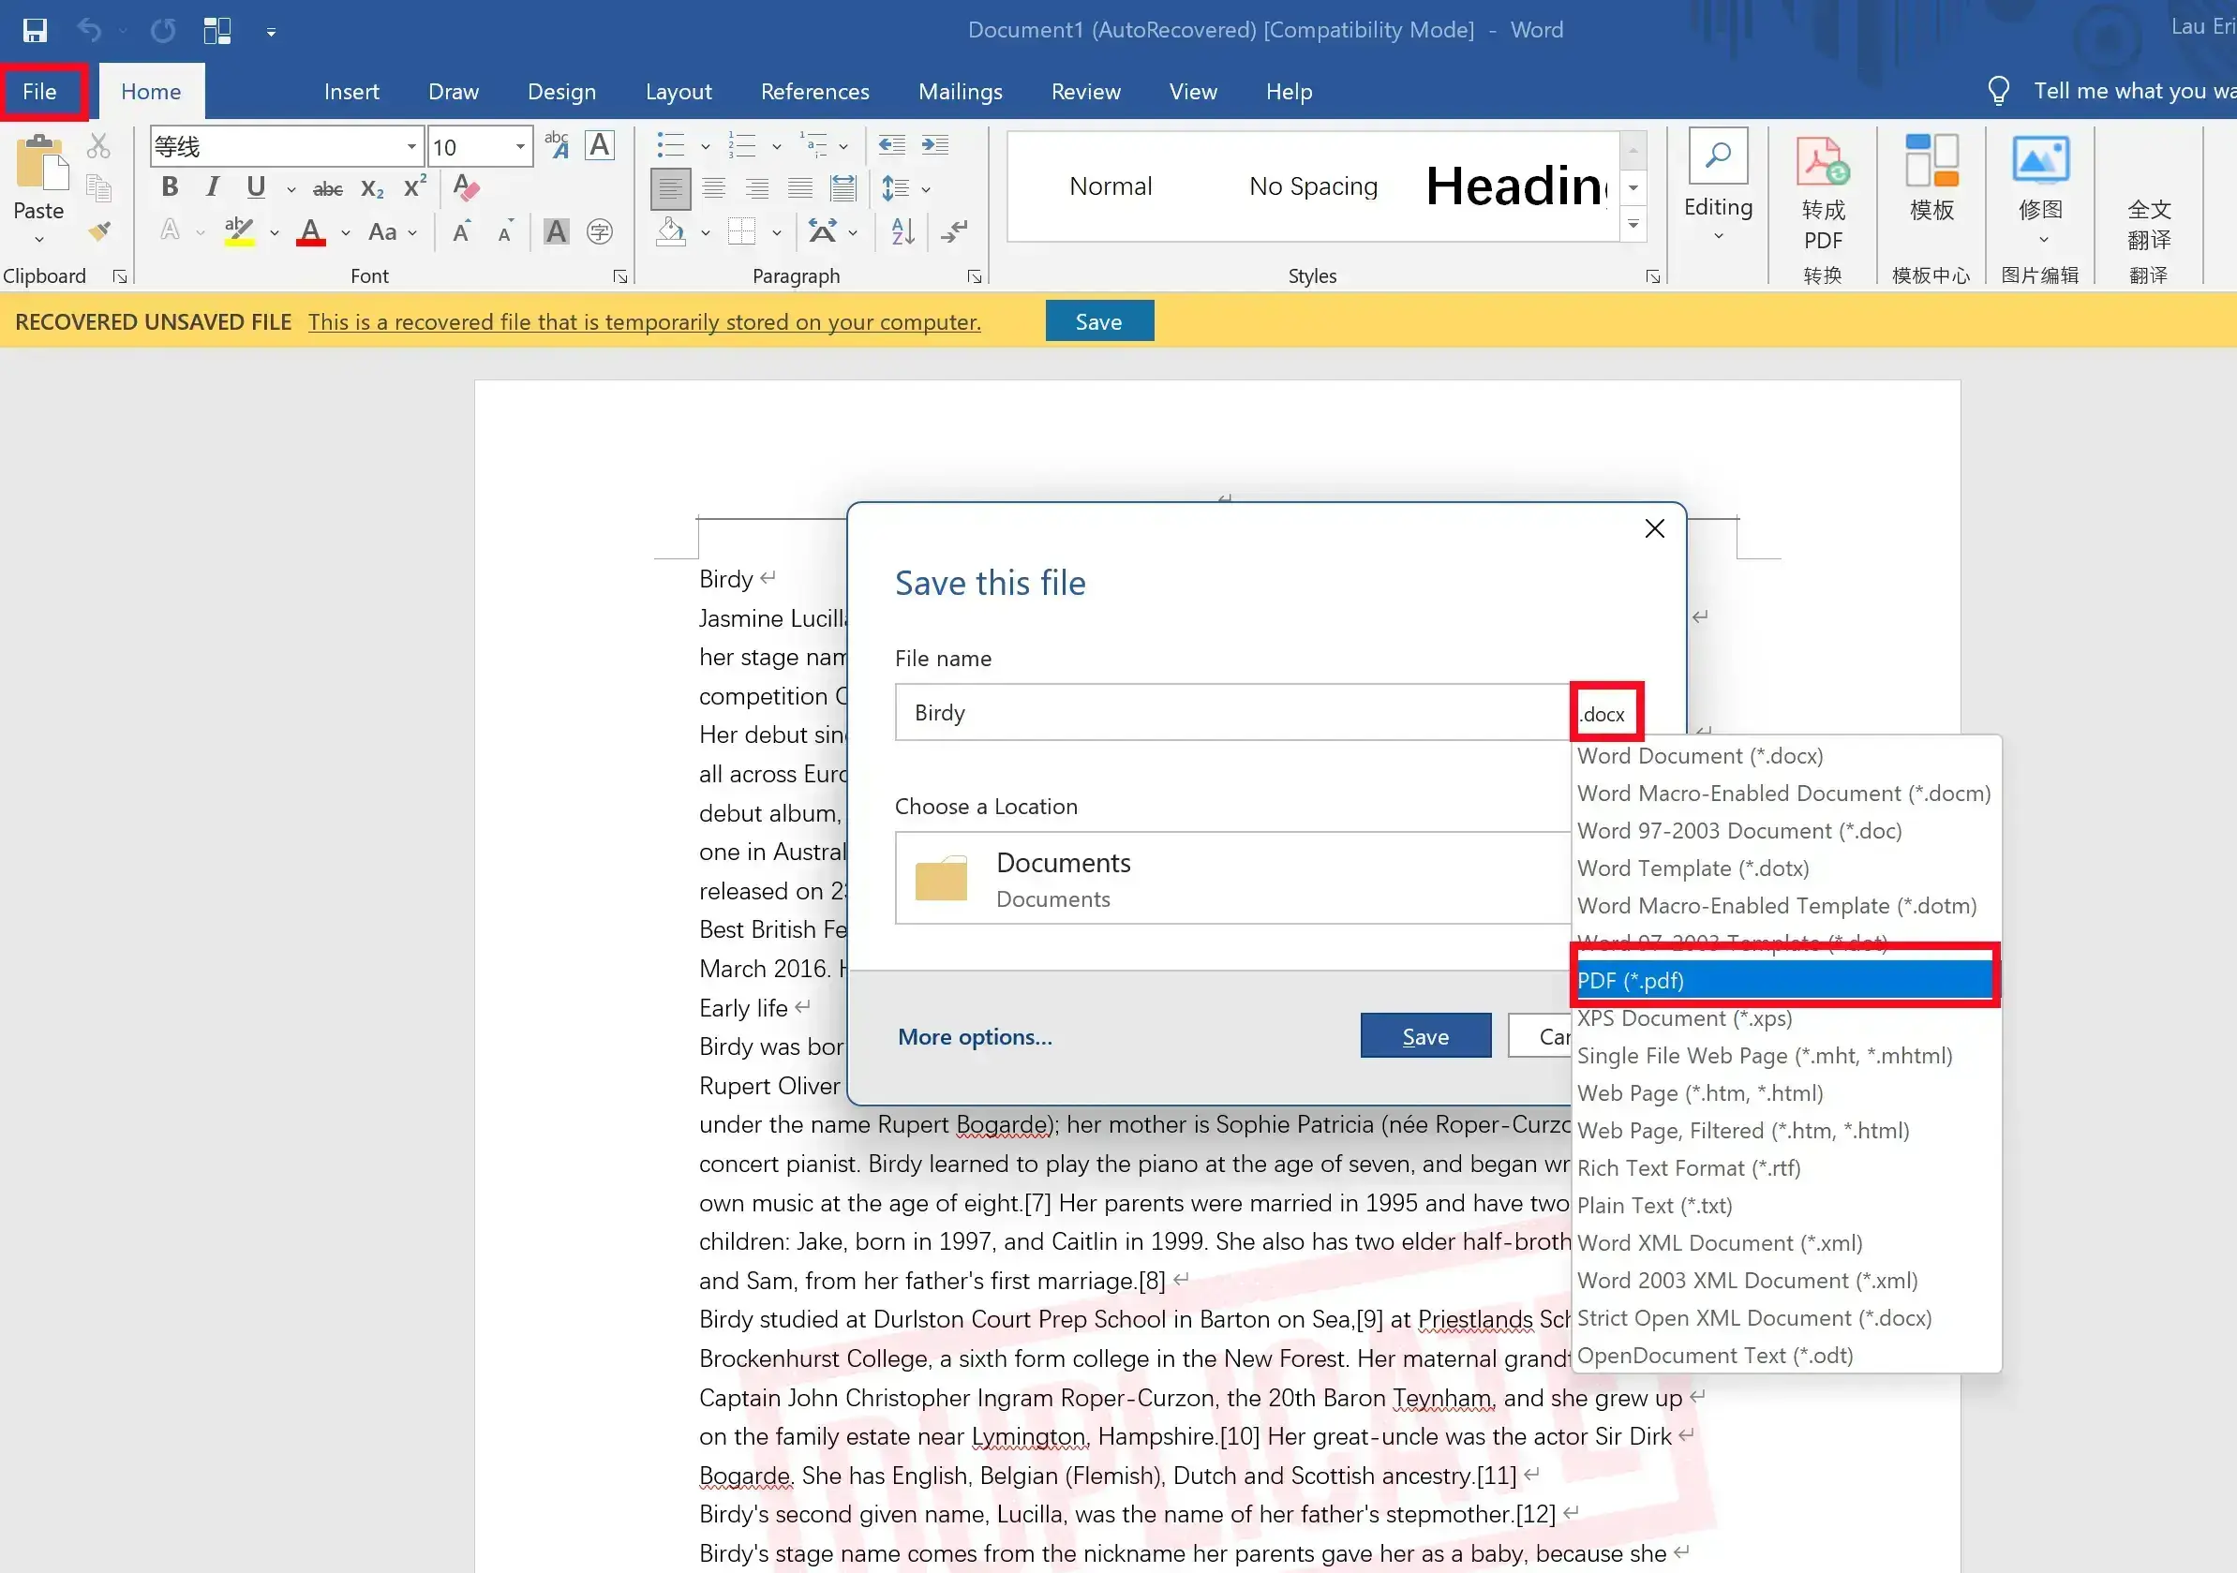Viewport: 2237px width, 1573px height.
Task: Click the template center icon
Action: pyautogui.click(x=1932, y=161)
